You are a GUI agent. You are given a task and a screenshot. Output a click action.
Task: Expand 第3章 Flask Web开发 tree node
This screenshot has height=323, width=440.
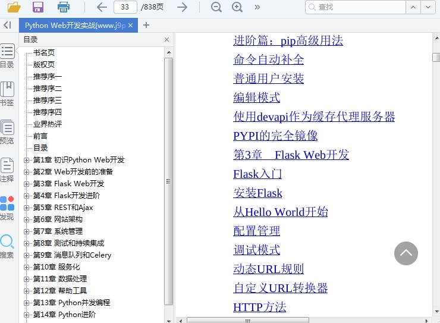tap(26, 184)
